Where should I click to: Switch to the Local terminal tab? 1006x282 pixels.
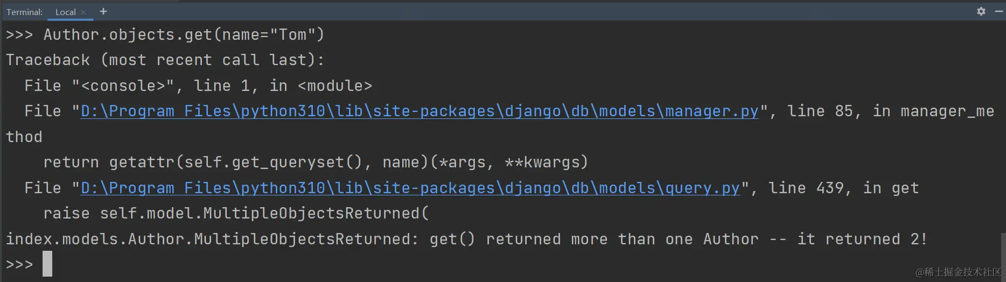(65, 12)
